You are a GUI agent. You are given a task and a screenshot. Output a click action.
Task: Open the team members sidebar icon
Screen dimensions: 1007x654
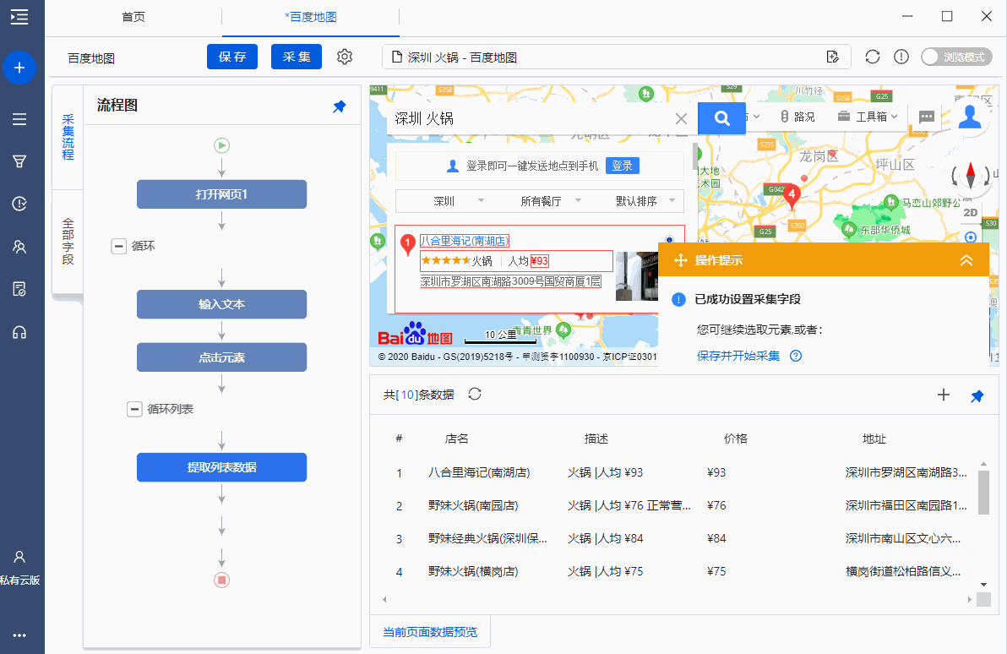point(19,247)
